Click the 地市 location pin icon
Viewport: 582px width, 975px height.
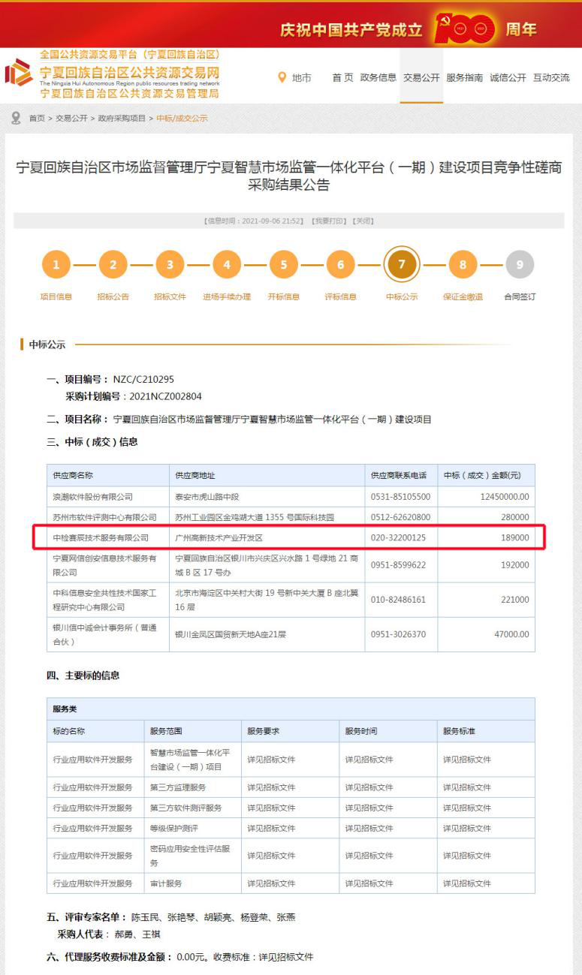[x=282, y=77]
